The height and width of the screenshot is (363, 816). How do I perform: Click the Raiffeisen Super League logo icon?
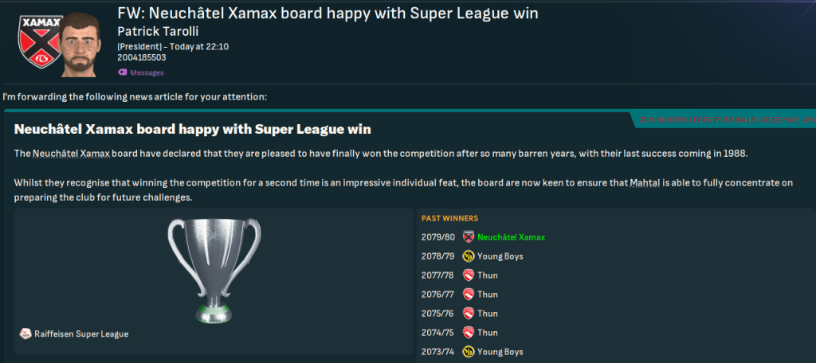25,334
